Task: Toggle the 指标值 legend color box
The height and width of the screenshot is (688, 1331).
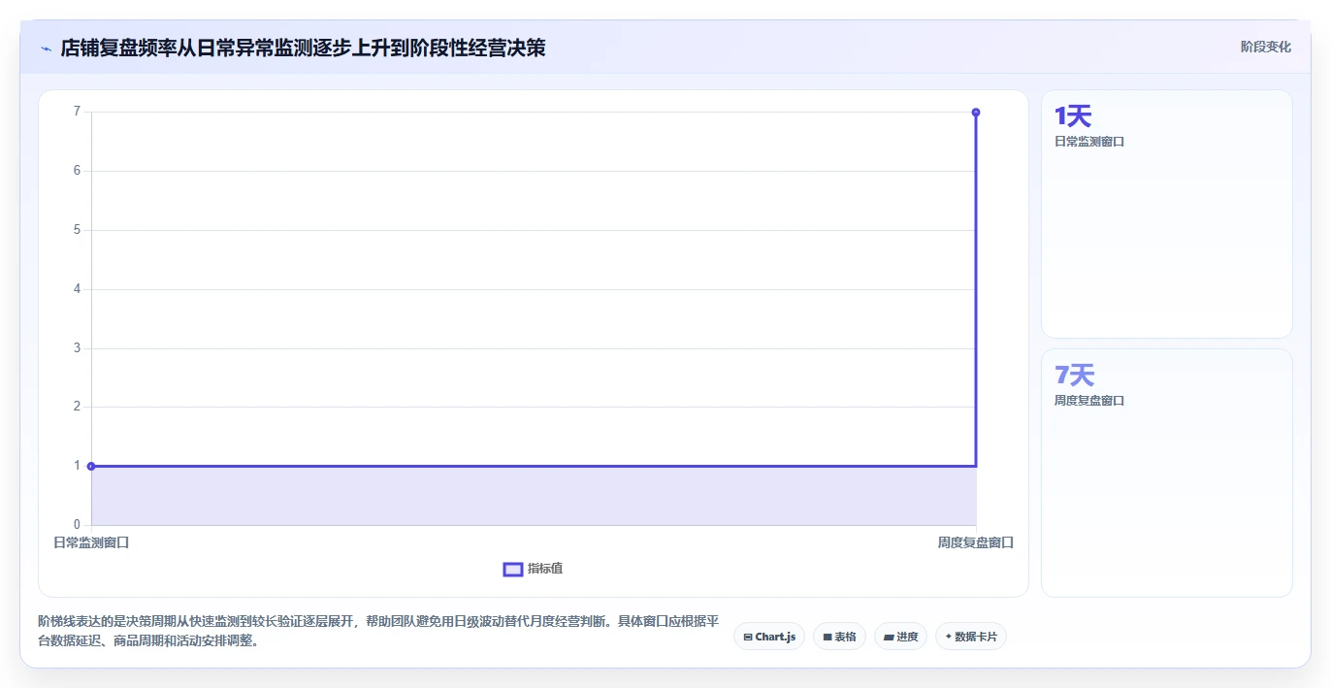Action: [x=513, y=569]
